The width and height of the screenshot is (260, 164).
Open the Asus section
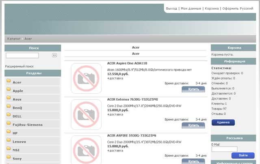click(x=17, y=99)
